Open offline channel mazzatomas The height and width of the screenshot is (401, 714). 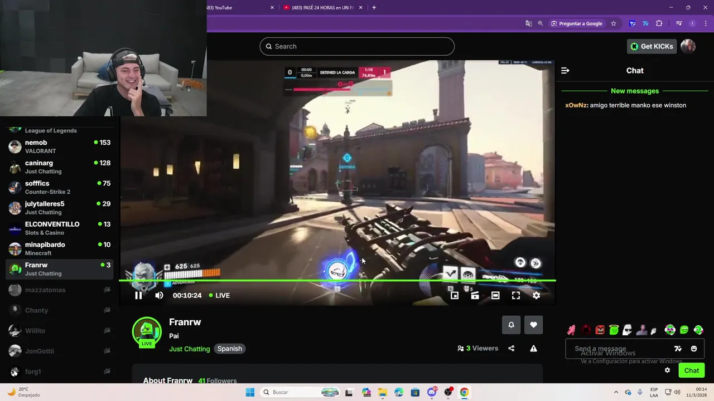[x=59, y=290]
